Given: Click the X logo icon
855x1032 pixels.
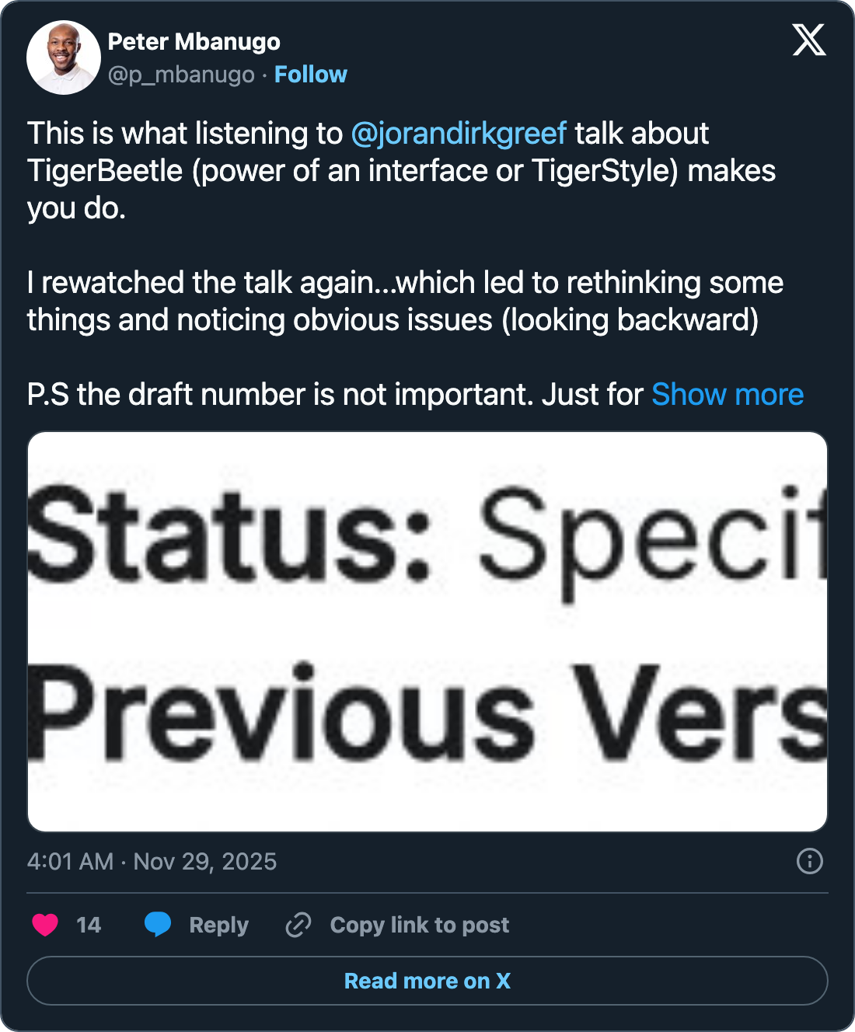Looking at the screenshot, I should (x=808, y=40).
